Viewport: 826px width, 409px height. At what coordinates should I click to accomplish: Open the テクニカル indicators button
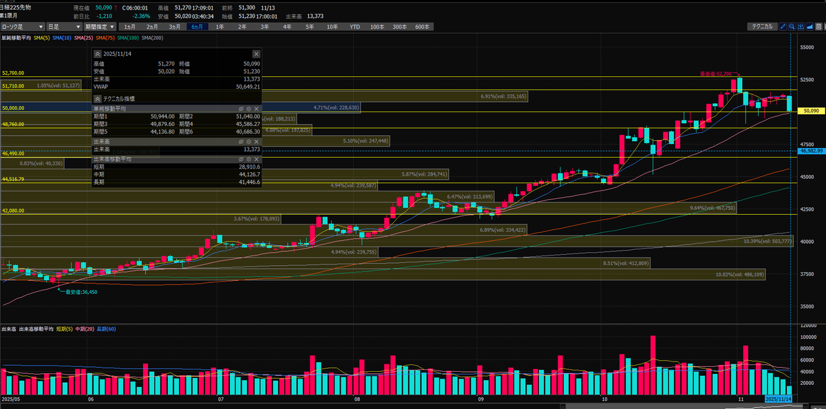point(763,27)
